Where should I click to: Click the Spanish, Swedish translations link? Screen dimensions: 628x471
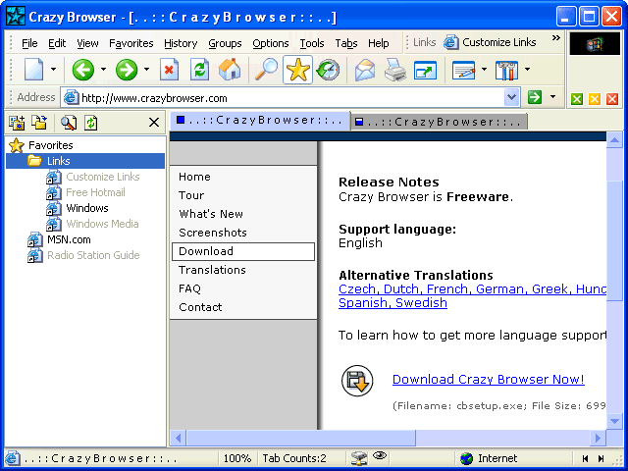[x=392, y=302]
